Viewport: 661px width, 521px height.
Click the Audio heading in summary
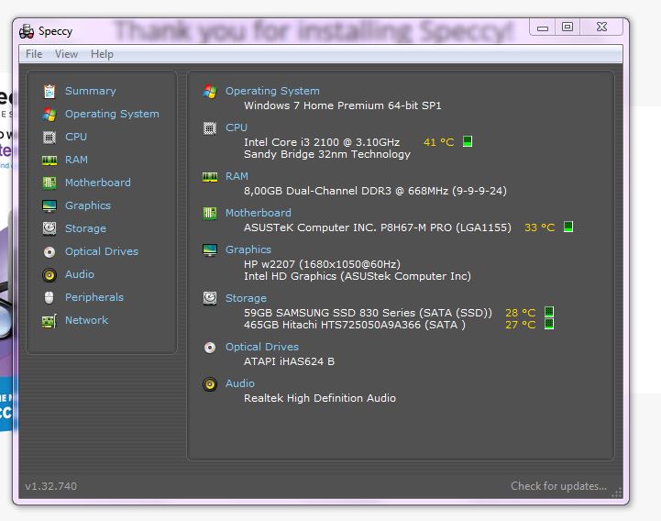(240, 383)
